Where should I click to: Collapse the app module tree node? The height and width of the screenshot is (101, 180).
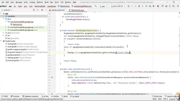pyautogui.click(x=1, y=13)
